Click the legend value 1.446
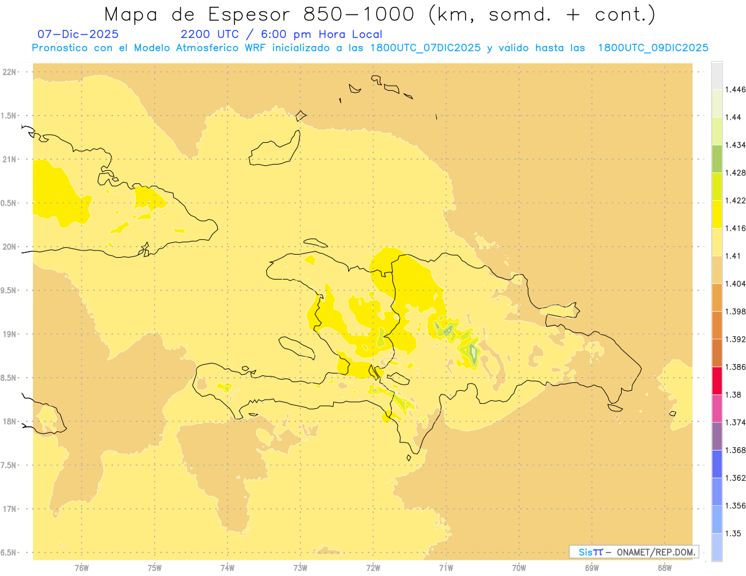Screen dimensions: 746x576 (736, 89)
